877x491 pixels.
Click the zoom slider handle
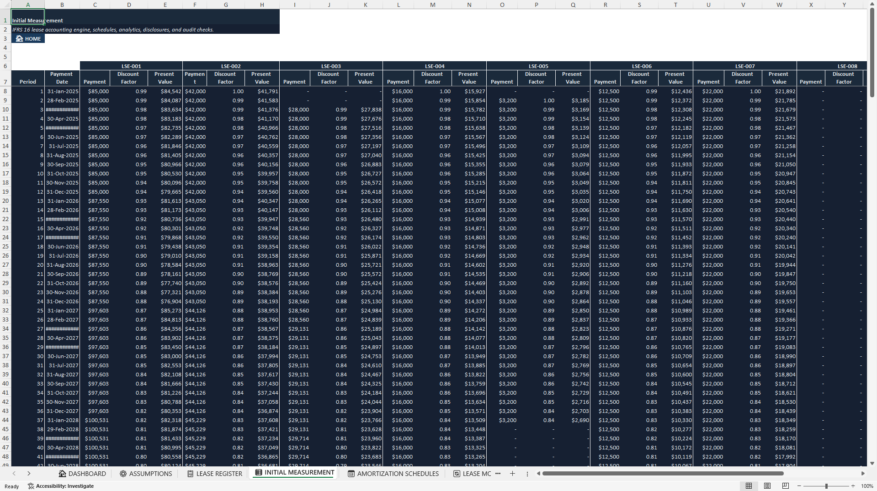pos(826,486)
